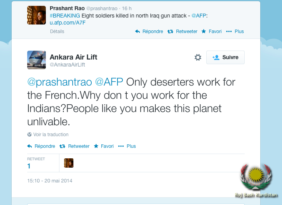Mark Ankara Air Lift tweet as Favori

(104, 146)
